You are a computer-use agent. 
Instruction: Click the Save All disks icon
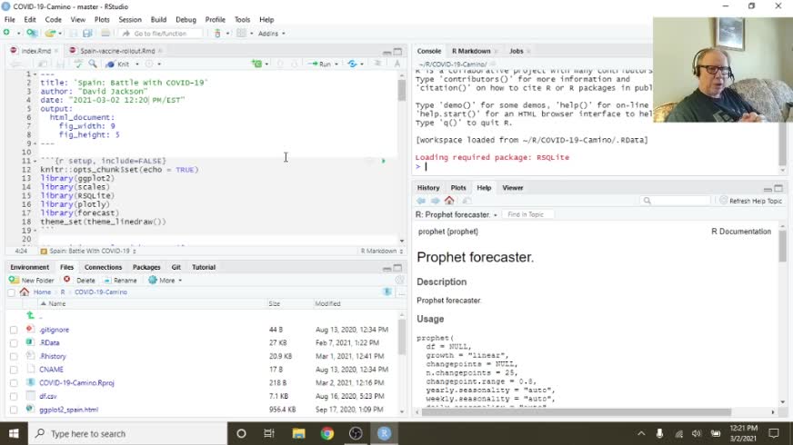pyautogui.click(x=87, y=34)
